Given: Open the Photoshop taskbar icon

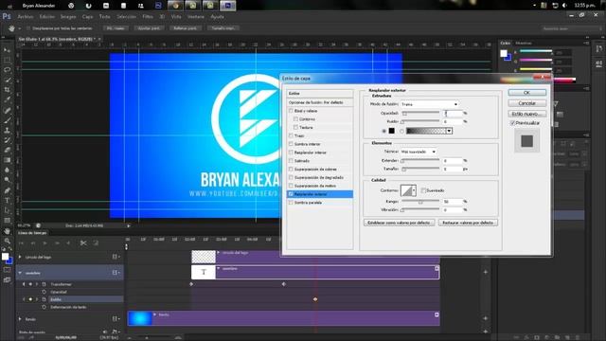Looking at the screenshot, I should pos(227,6).
